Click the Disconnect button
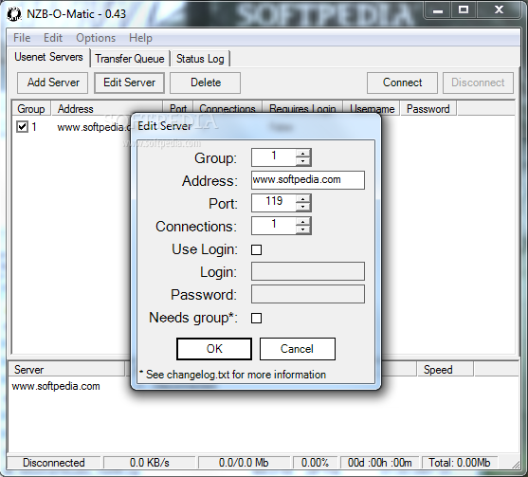Screen dimensions: 528x477 [x=478, y=83]
